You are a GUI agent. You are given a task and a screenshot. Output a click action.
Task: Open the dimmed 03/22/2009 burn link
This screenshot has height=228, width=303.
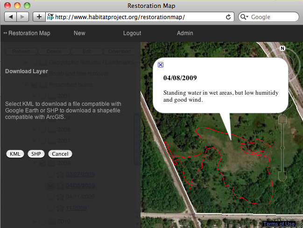click(80, 174)
